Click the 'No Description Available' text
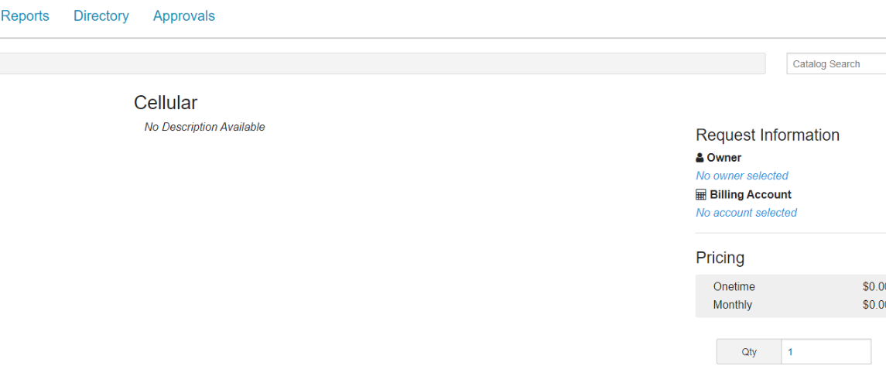 pos(204,127)
